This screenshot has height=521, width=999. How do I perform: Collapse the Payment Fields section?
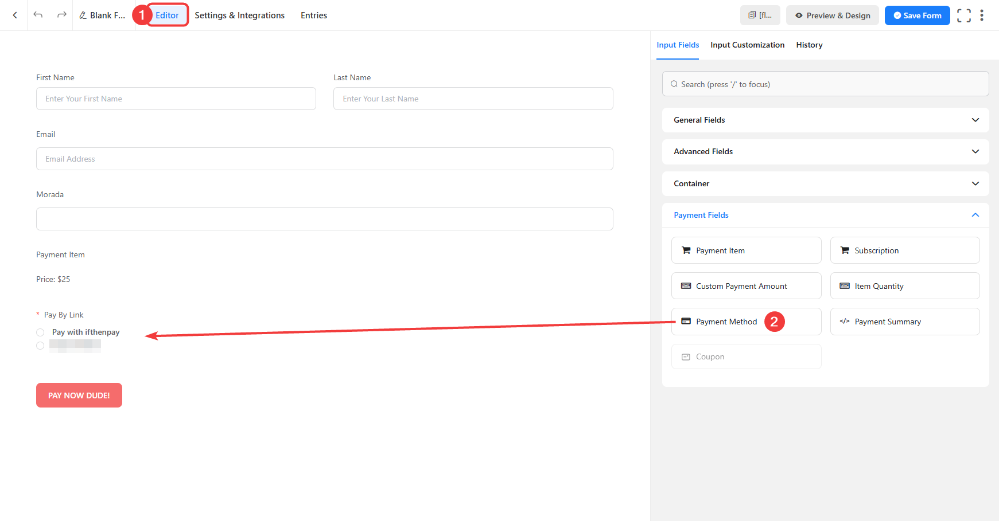pyautogui.click(x=825, y=215)
